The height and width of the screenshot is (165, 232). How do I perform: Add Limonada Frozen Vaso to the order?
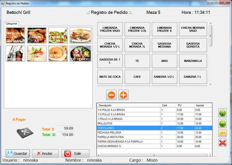[110, 29]
